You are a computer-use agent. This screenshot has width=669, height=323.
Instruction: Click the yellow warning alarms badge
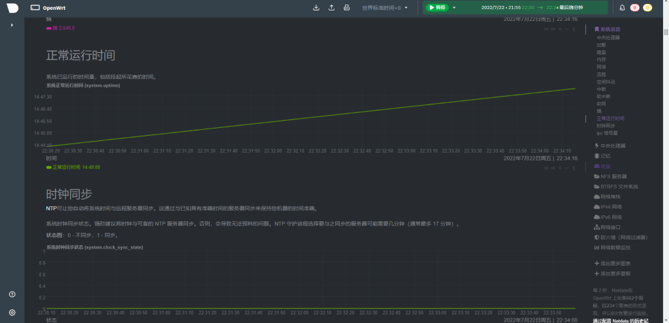coord(647,8)
